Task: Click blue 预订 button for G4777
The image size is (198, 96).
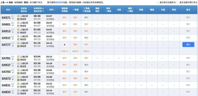Action: (x=188, y=44)
